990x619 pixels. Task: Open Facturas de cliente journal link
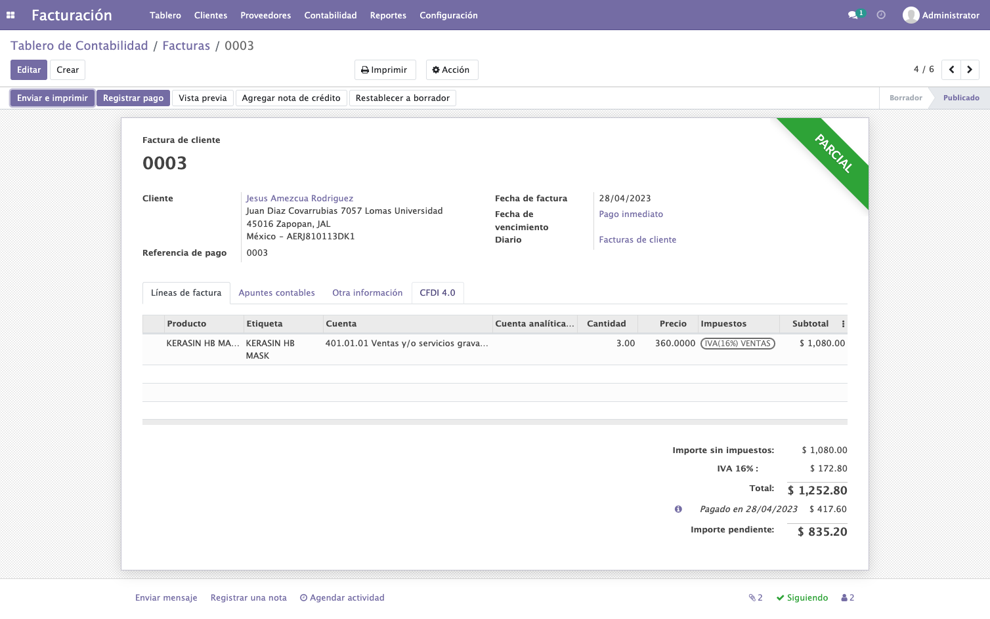click(x=637, y=239)
